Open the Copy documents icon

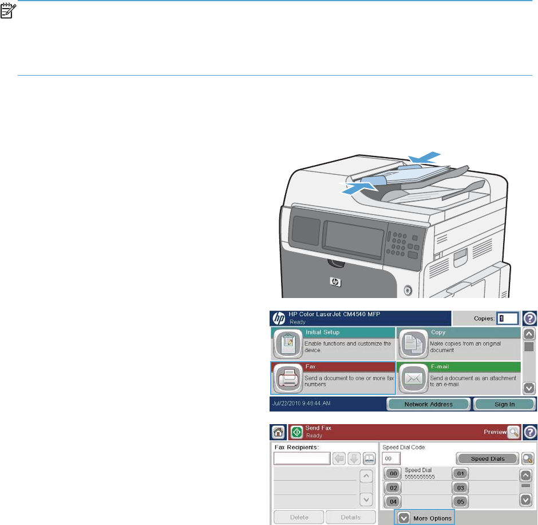click(x=413, y=344)
